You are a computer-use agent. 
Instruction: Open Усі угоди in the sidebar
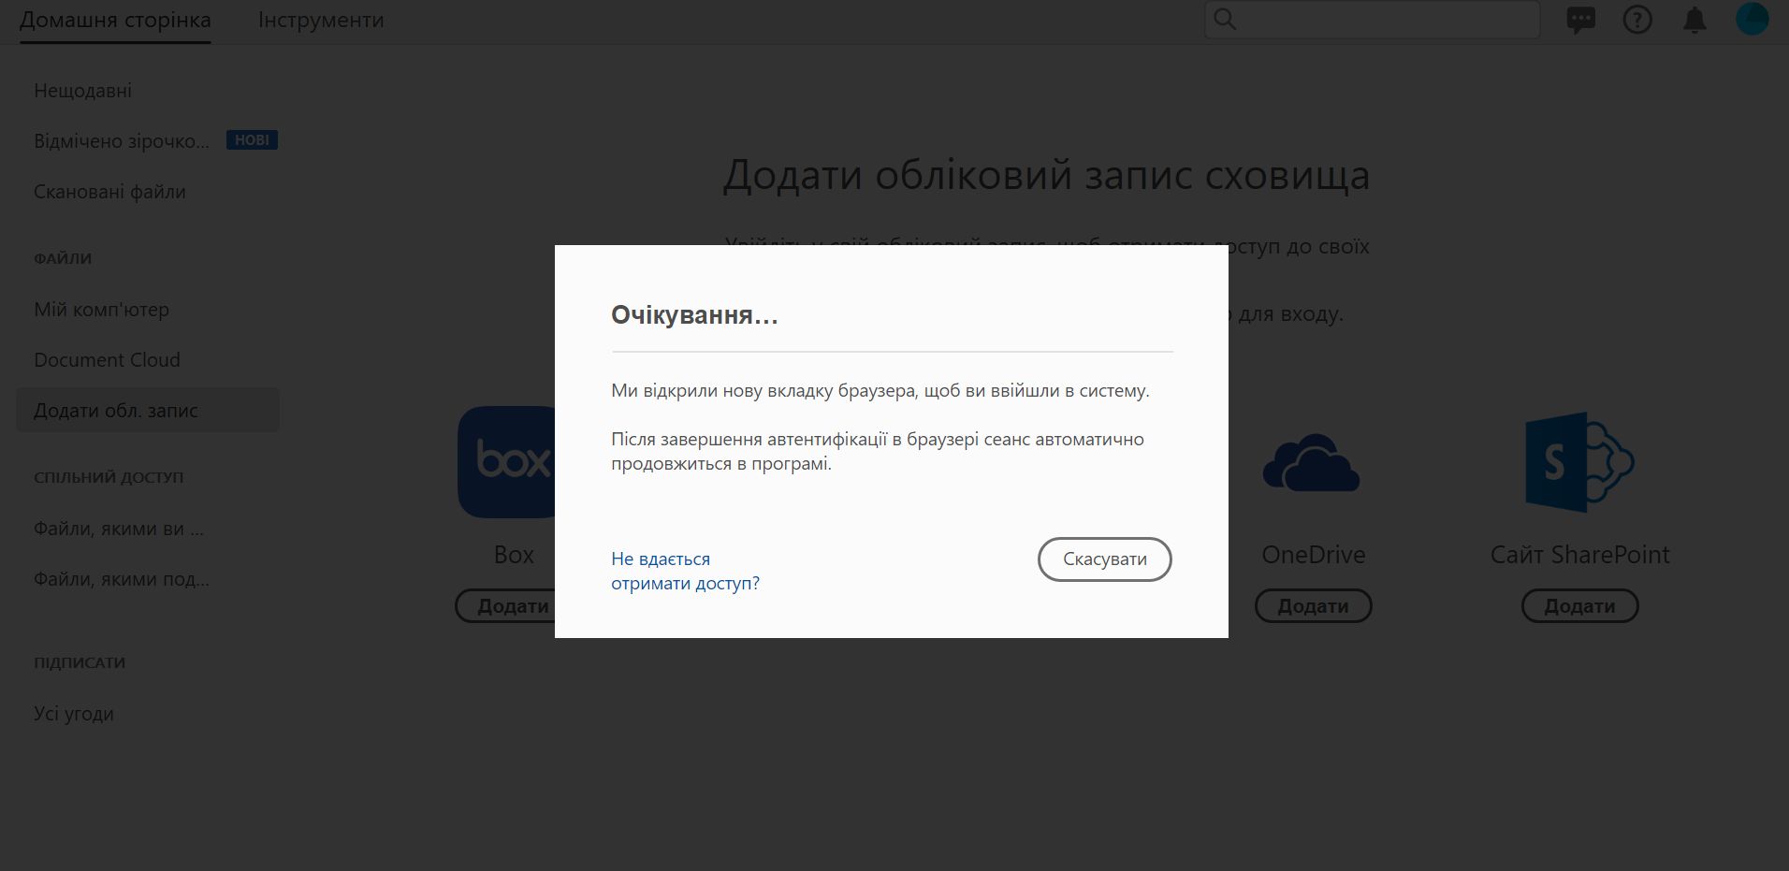point(74,714)
